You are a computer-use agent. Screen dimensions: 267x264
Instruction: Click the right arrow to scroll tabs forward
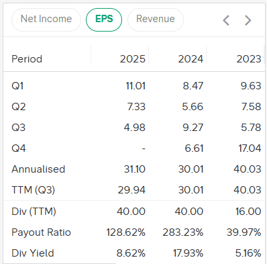pos(248,21)
